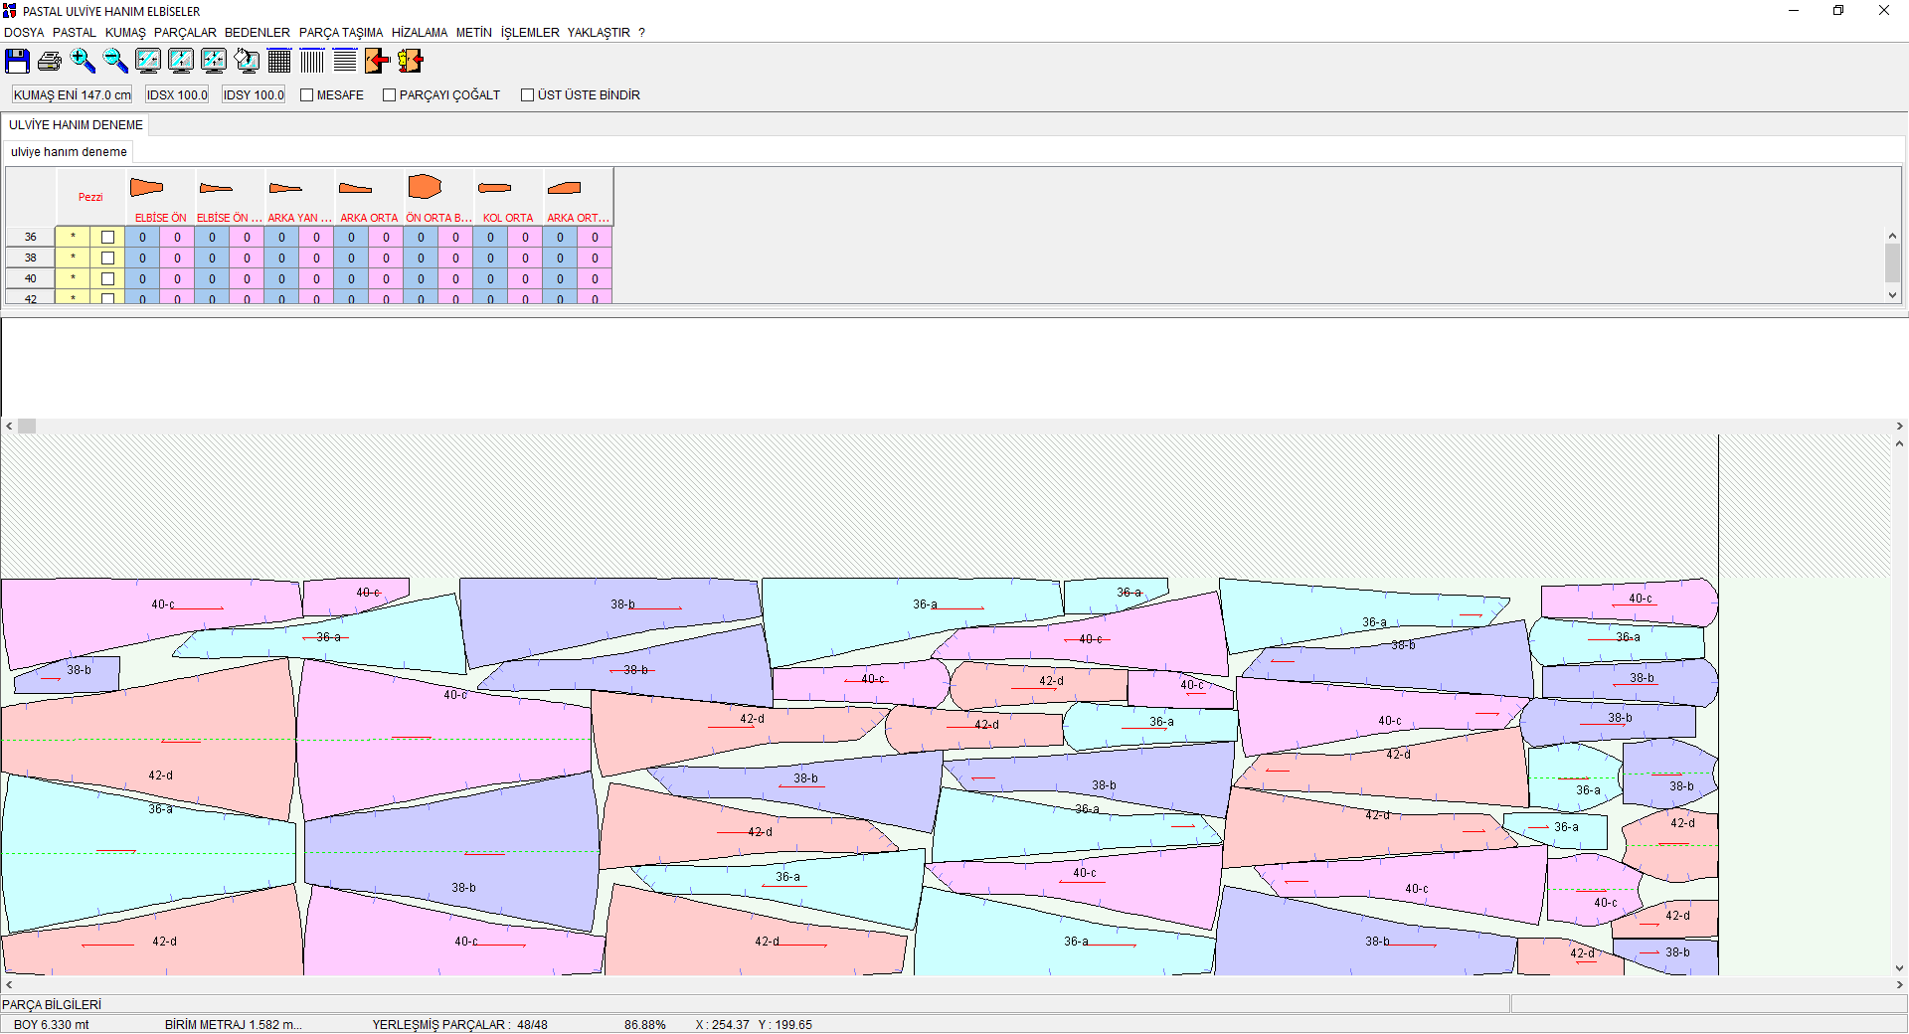Zoom in with the plus magnifier
1909x1034 pixels.
click(x=83, y=62)
